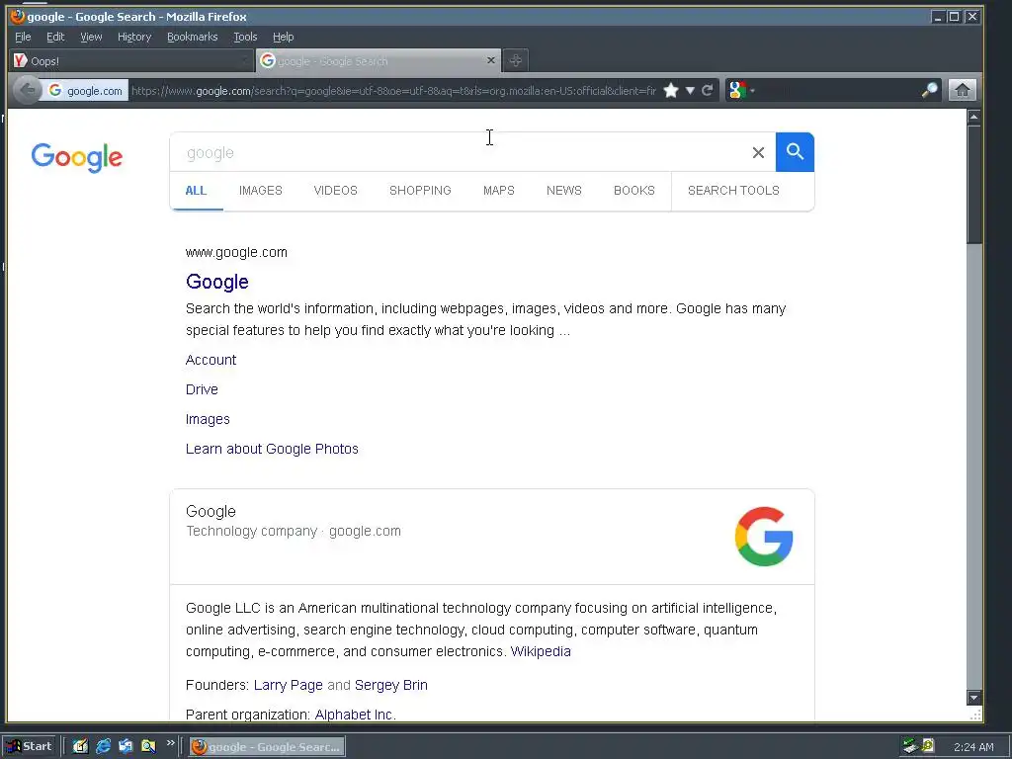Click the Google logo on the page

[77, 157]
